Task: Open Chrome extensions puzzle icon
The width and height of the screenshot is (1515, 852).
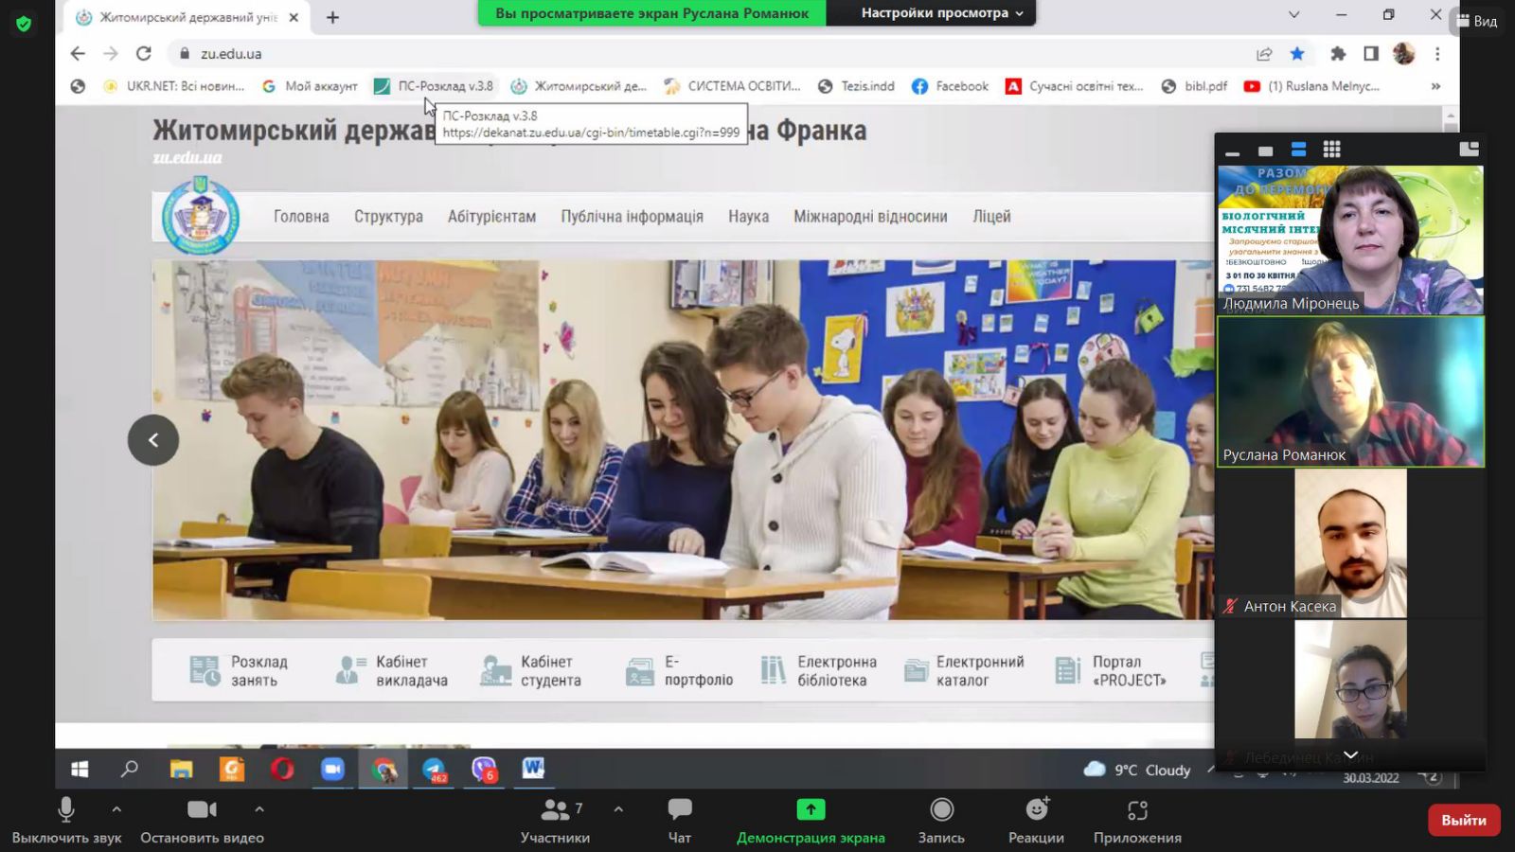Action: [x=1338, y=54]
